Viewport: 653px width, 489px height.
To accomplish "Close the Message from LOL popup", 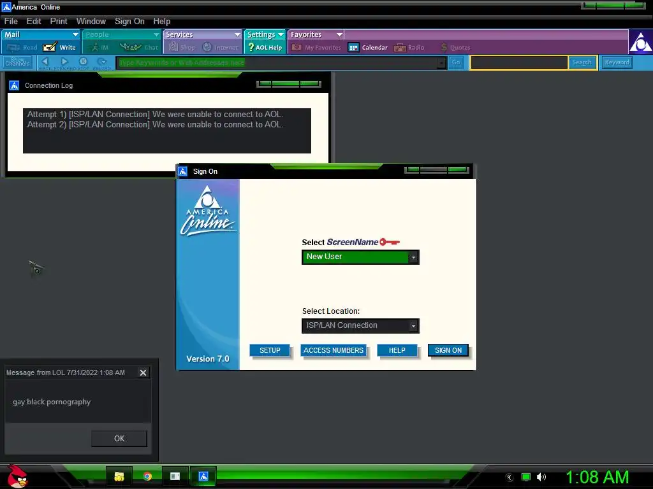I will [x=143, y=372].
